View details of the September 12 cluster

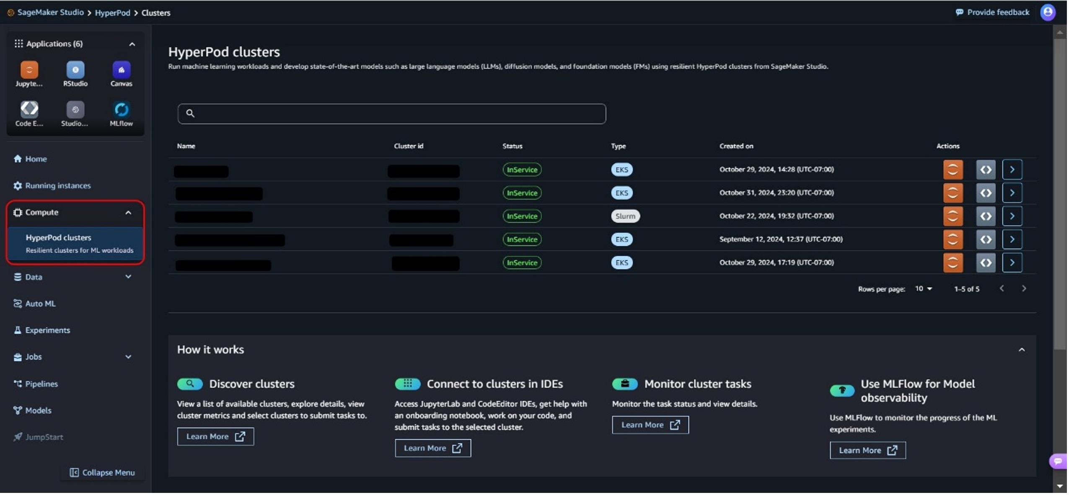pos(1013,240)
